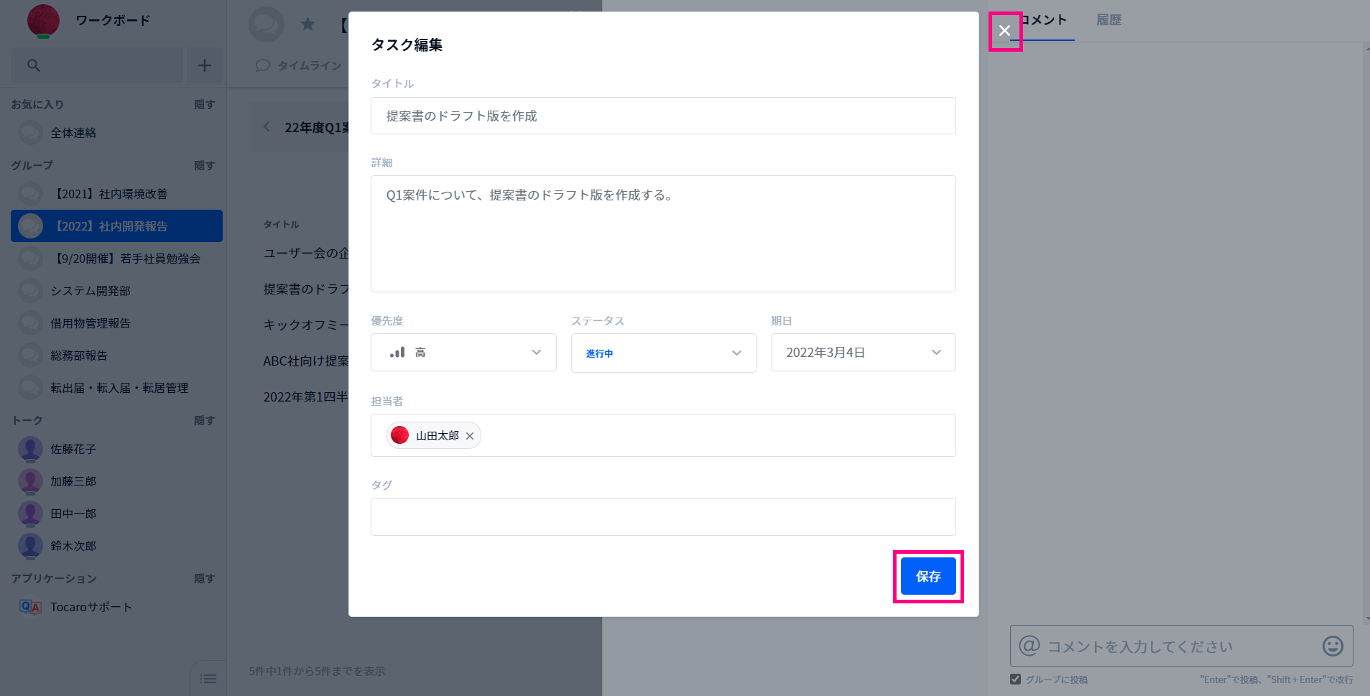
Task: Click the list menu icon at sidebar bottom
Action: (x=208, y=679)
